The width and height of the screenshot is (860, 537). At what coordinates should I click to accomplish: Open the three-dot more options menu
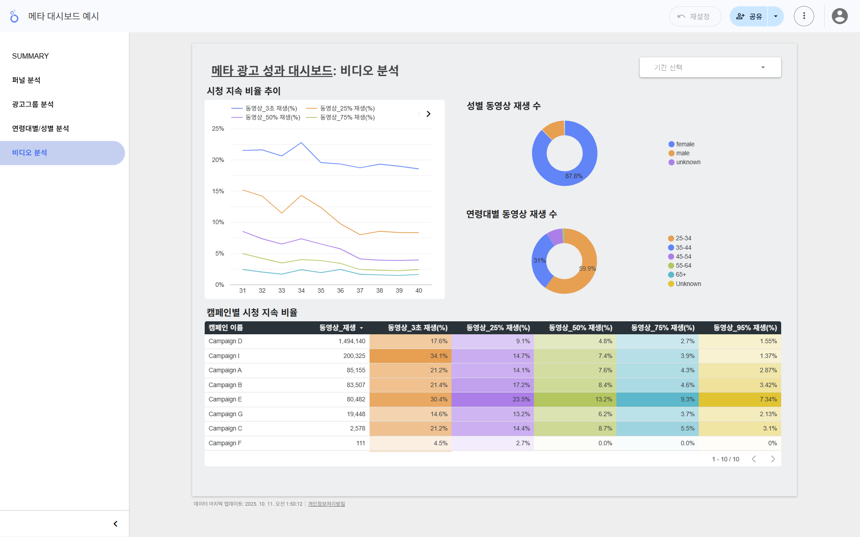click(804, 17)
